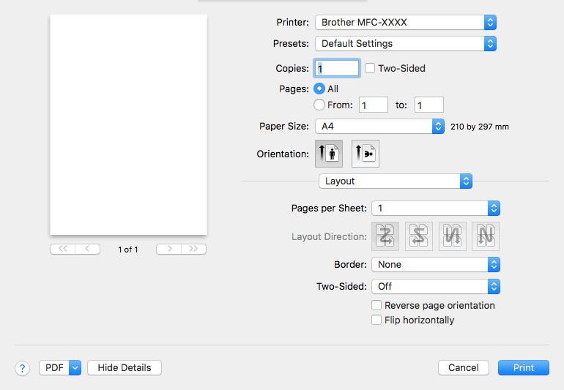Select portrait orientation icon

329,154
